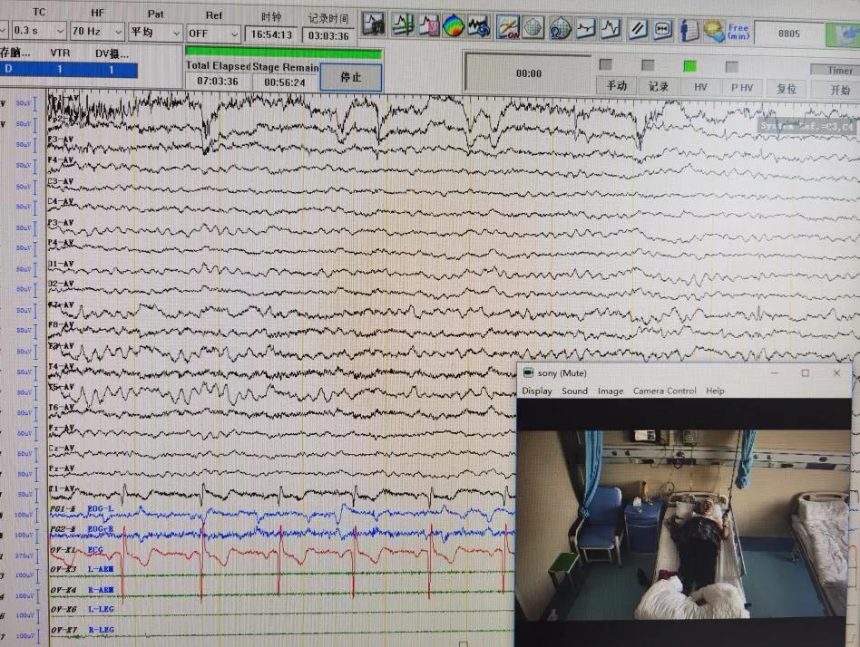The height and width of the screenshot is (647, 860).
Task: Click the double slash lines toolbar icon
Action: click(638, 27)
